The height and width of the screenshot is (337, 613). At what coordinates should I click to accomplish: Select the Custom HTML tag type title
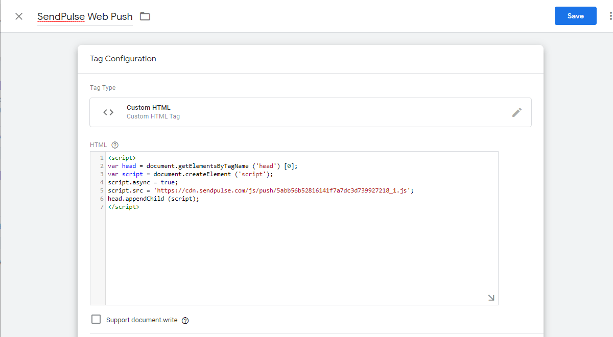coord(149,108)
